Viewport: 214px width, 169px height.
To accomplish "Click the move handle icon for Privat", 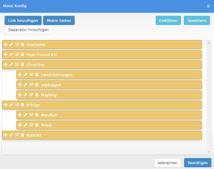I will (x=20, y=125).
